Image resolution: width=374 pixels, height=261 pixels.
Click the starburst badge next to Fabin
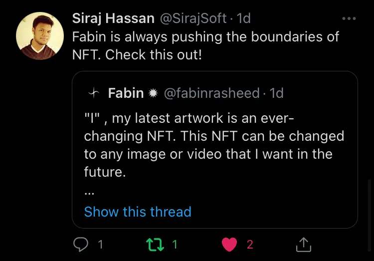tap(153, 93)
